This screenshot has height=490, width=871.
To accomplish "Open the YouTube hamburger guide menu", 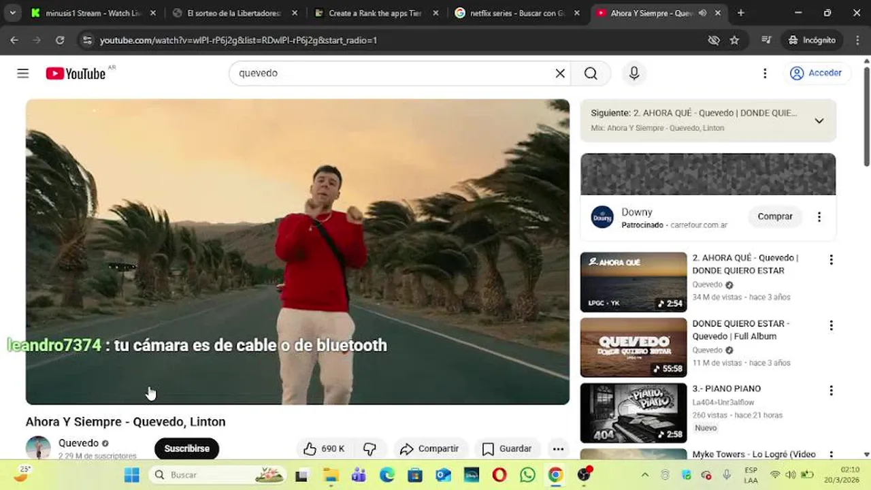I will click(x=23, y=73).
